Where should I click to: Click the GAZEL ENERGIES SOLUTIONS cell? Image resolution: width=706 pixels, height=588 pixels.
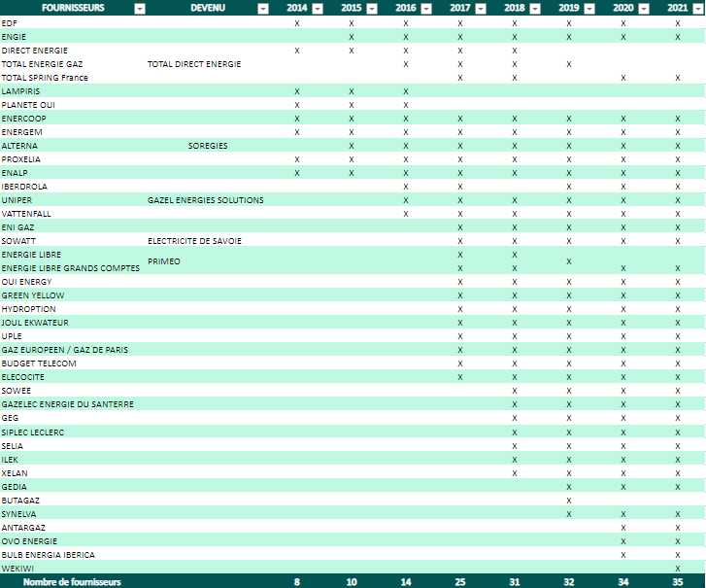coord(208,200)
